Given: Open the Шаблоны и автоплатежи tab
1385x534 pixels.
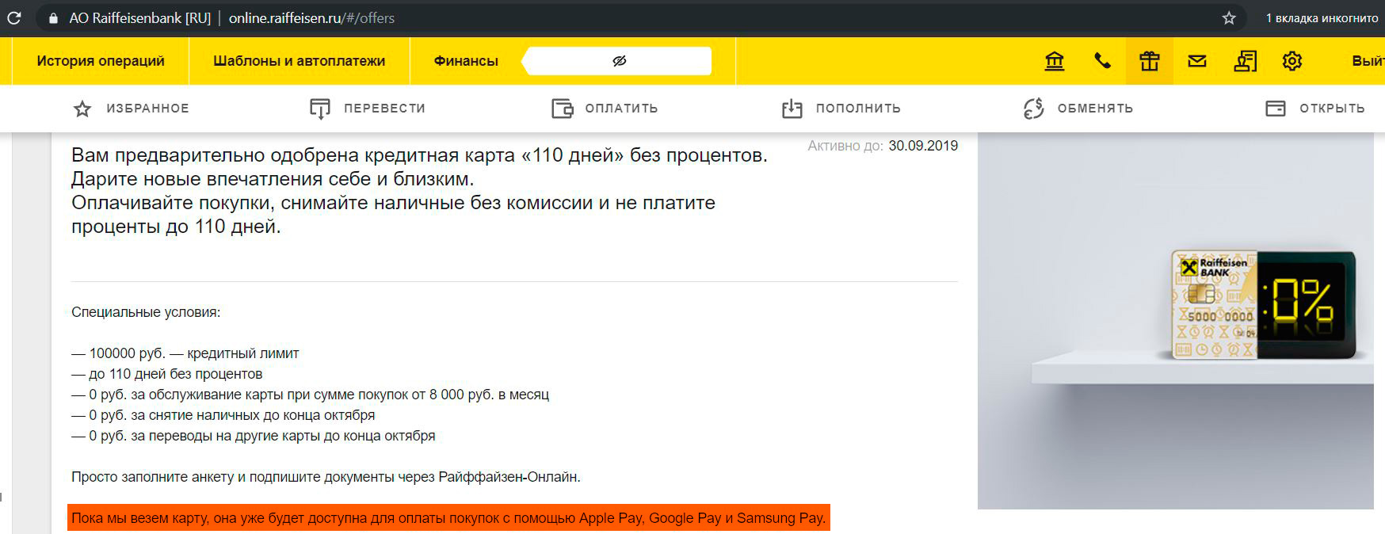Looking at the screenshot, I should pos(299,61).
